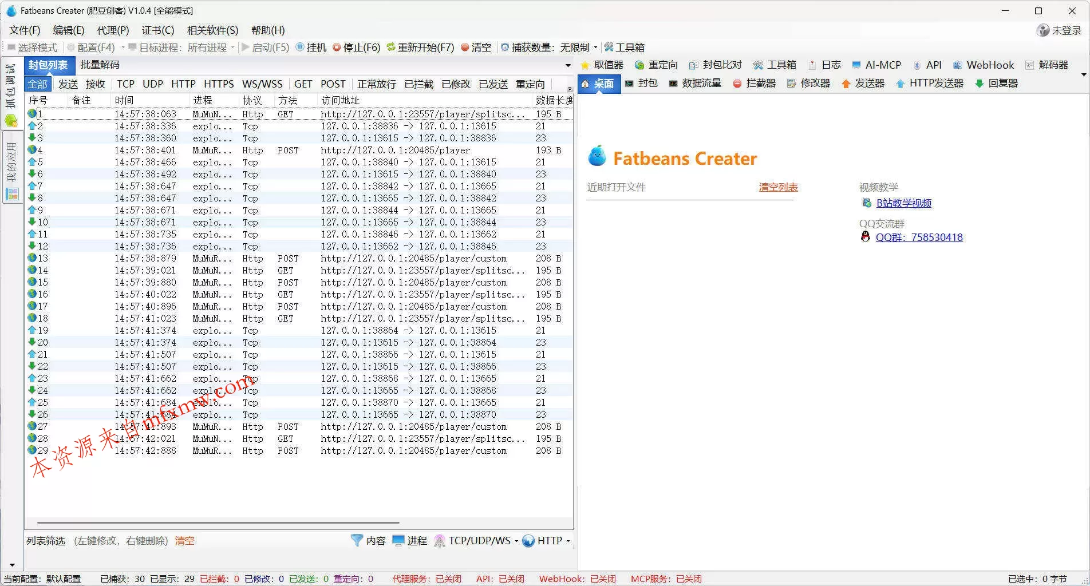Open the B站教学视频 link
1090x586 pixels.
(904, 203)
